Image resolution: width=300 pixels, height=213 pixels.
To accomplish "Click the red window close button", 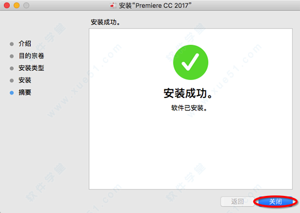I will [x=6, y=5].
